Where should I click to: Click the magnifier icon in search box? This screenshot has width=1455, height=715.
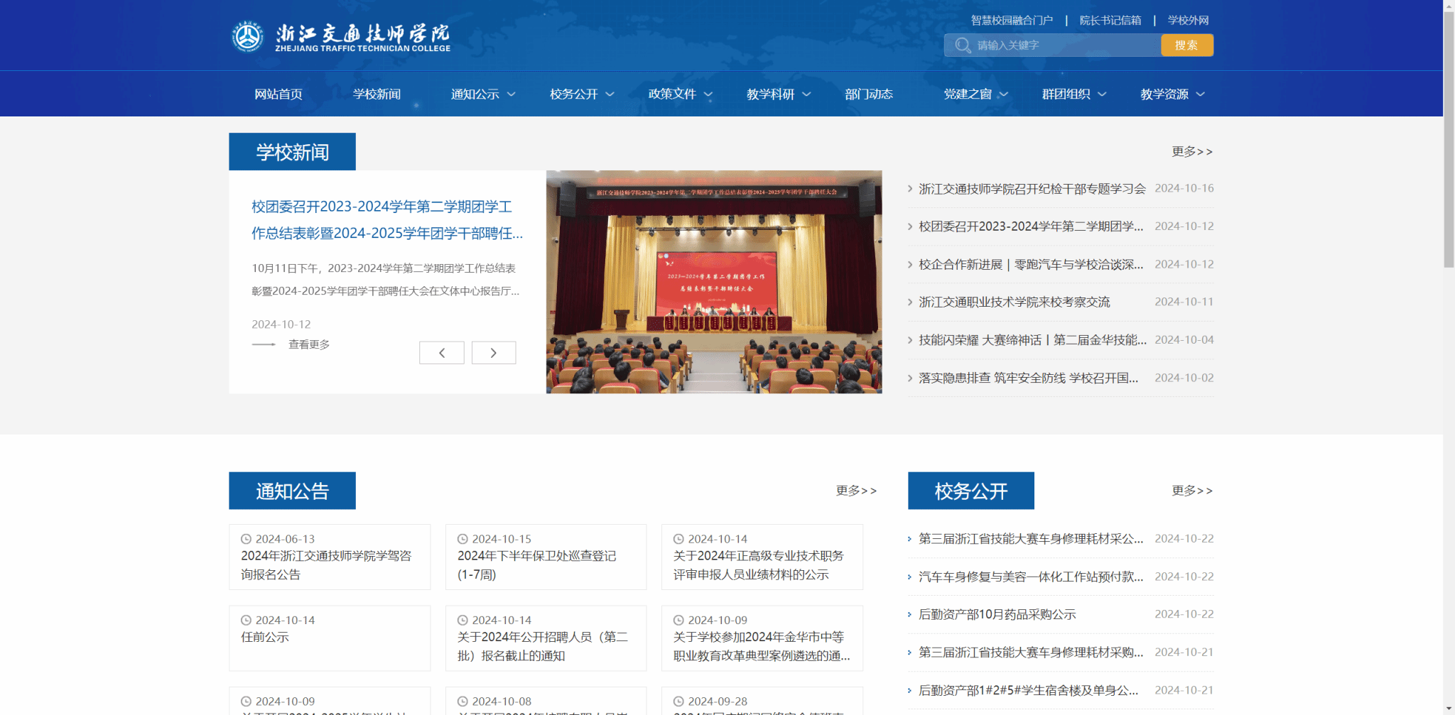(x=963, y=45)
